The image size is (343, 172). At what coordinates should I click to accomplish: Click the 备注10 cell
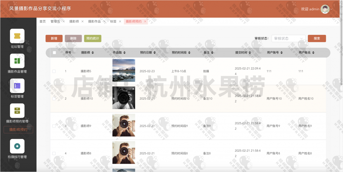coord(208,99)
